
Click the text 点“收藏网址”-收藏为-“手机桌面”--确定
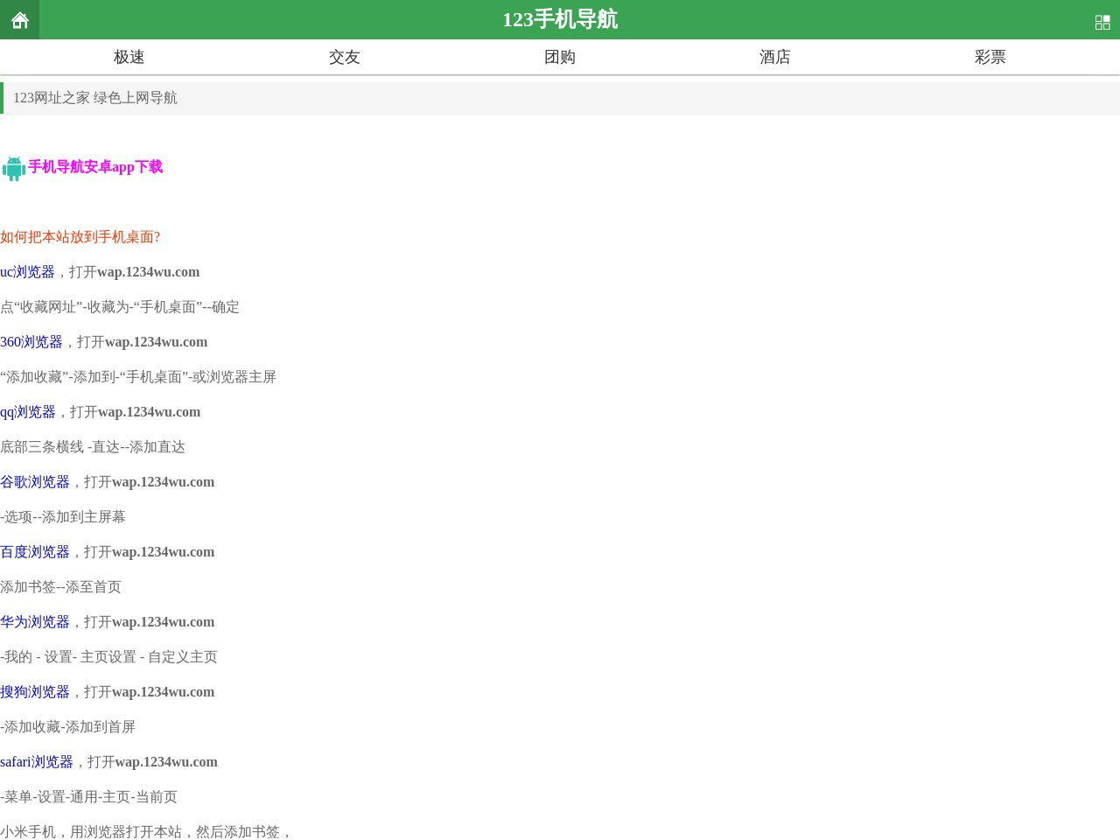click(120, 307)
